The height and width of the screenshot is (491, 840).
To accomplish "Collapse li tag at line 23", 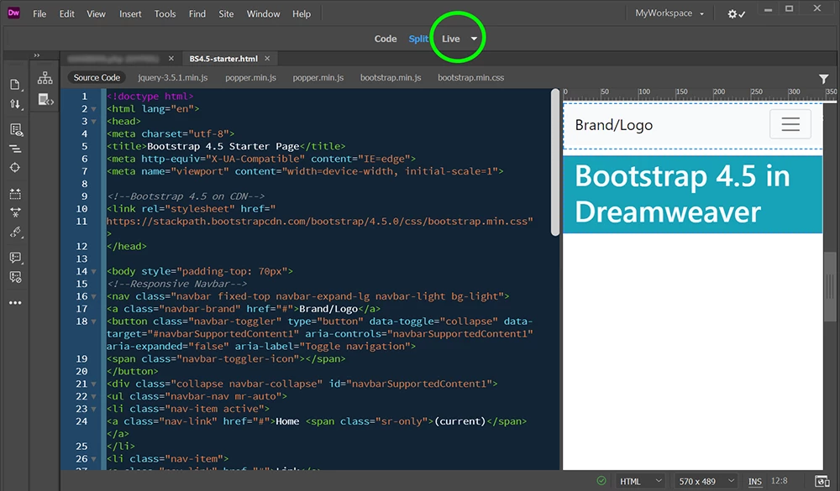I will [94, 409].
